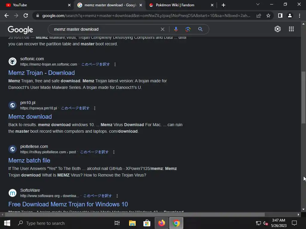
Task: Open more options for pioltellese.com result
Action: click(x=114, y=152)
